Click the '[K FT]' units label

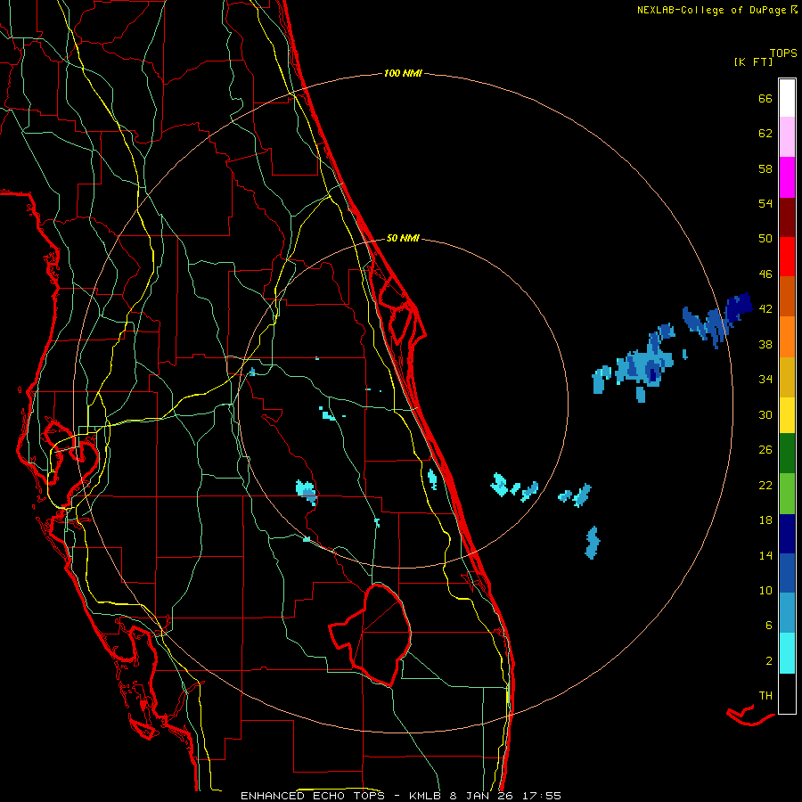coord(753,62)
